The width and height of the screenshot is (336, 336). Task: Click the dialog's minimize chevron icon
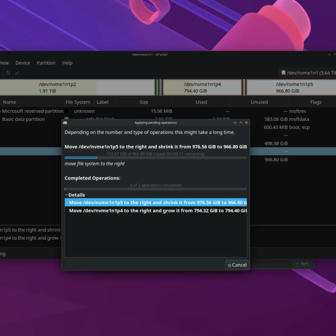pos(235,123)
